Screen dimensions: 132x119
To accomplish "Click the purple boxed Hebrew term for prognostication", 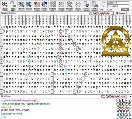I will 124,101.
